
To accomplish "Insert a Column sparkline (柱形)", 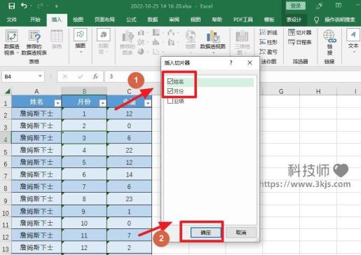I will pyautogui.click(x=268, y=42).
